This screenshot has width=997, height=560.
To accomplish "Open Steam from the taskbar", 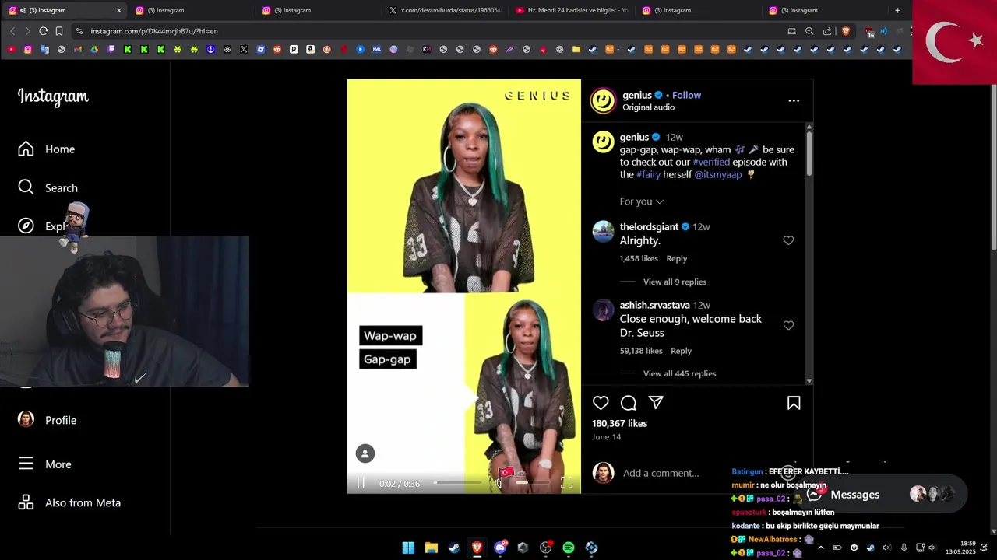I will [453, 548].
